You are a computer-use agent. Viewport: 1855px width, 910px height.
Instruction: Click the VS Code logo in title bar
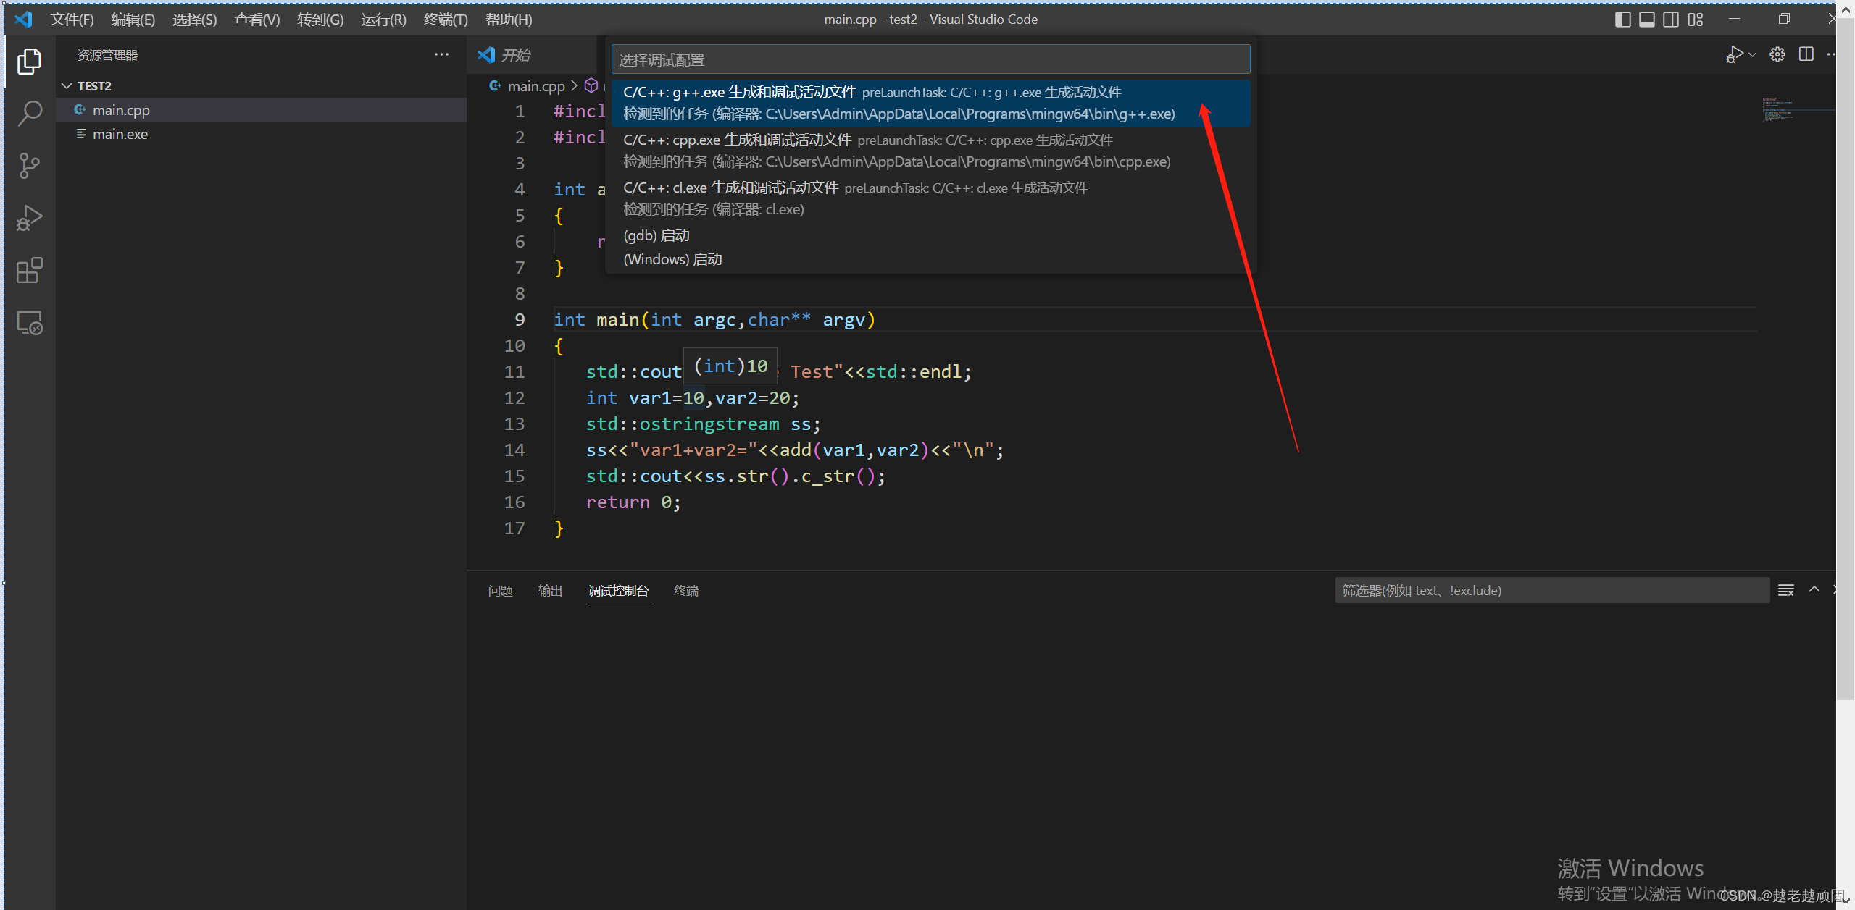(x=23, y=19)
